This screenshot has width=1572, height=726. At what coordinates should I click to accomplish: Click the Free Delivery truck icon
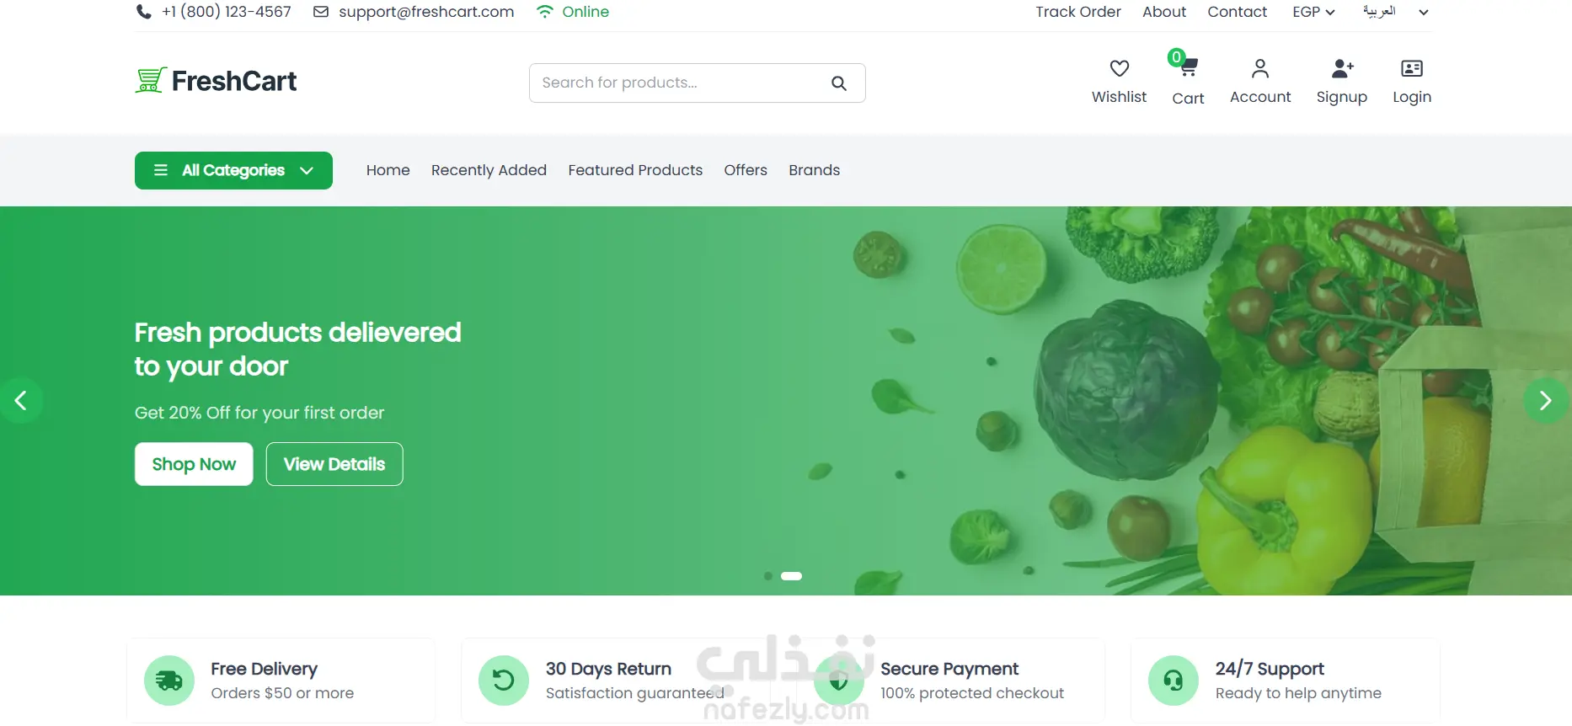pos(169,681)
